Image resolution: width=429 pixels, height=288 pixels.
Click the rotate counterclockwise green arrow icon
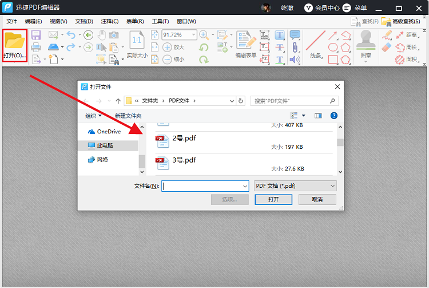204,48
